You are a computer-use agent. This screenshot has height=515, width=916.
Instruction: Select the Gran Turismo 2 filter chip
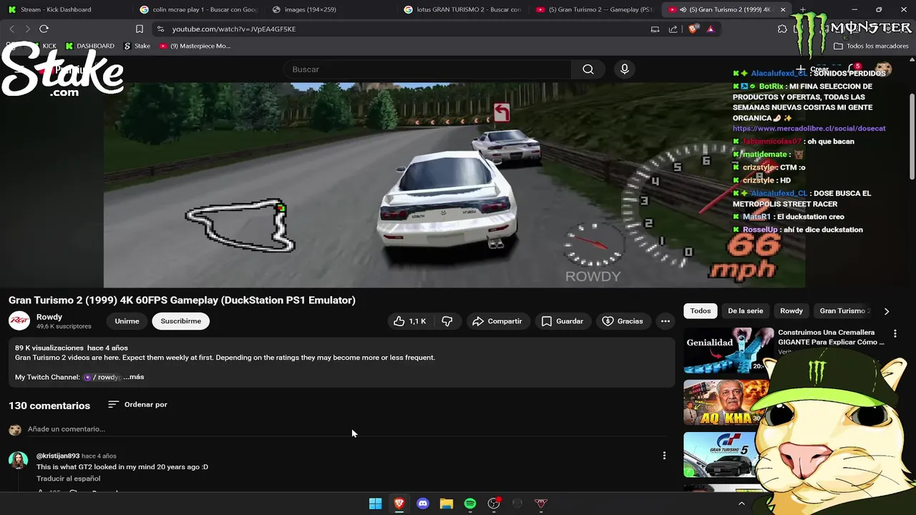pos(844,311)
